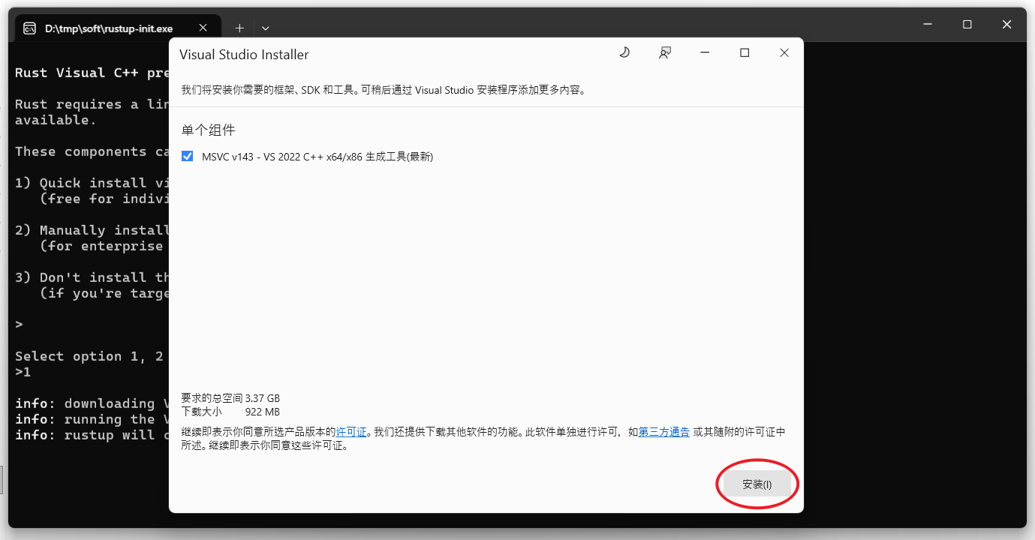Screen dimensions: 1035x540
Task: Click the send feedback icon in installer
Action: (x=664, y=52)
